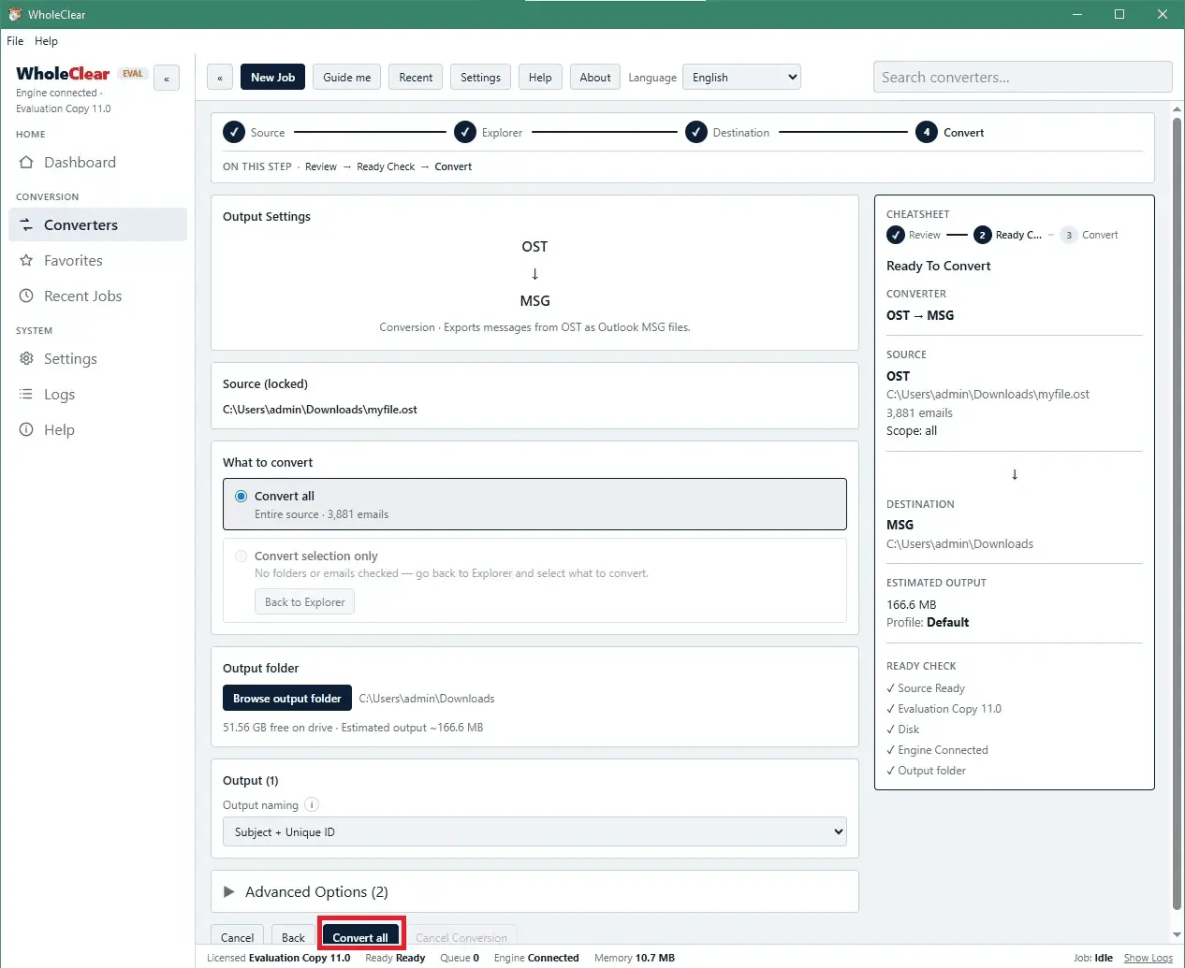This screenshot has height=968, width=1185.
Task: Click the Favorites star icon
Action: [x=26, y=261]
